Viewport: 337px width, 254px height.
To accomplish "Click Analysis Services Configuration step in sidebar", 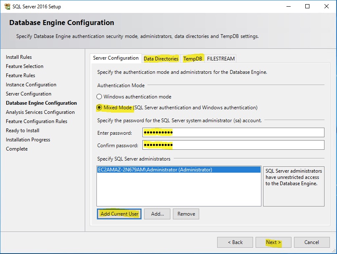I will tap(40, 112).
